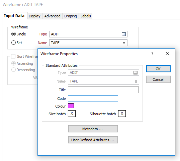
Task: Pick the magenta Colour swatch
Action: coord(71,106)
